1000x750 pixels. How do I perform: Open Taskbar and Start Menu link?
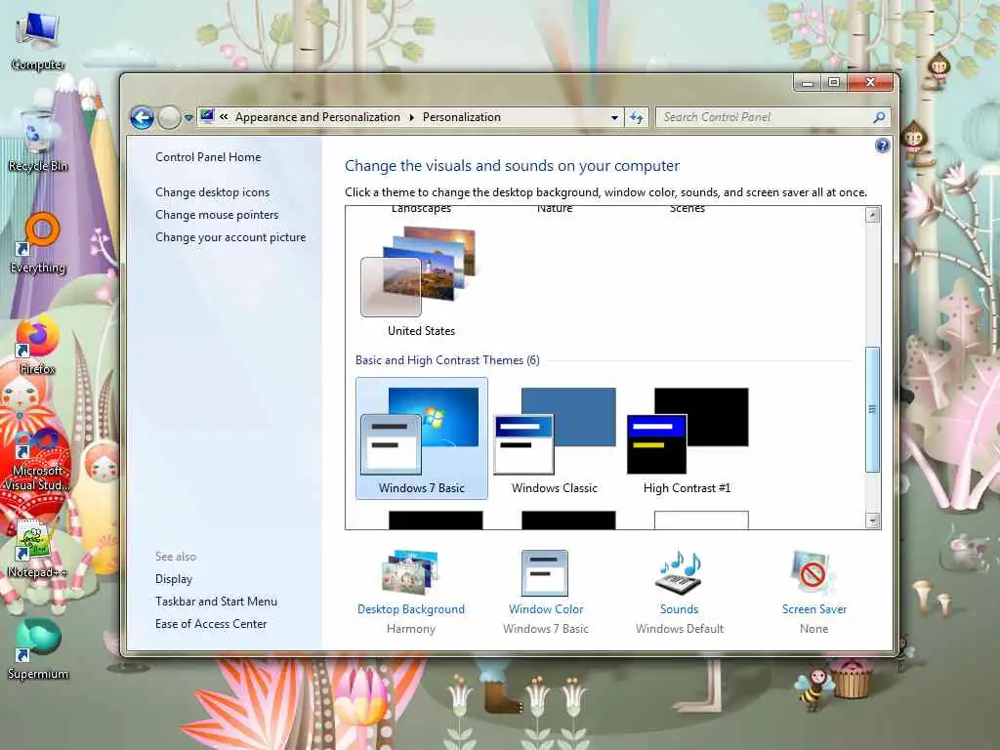point(216,602)
